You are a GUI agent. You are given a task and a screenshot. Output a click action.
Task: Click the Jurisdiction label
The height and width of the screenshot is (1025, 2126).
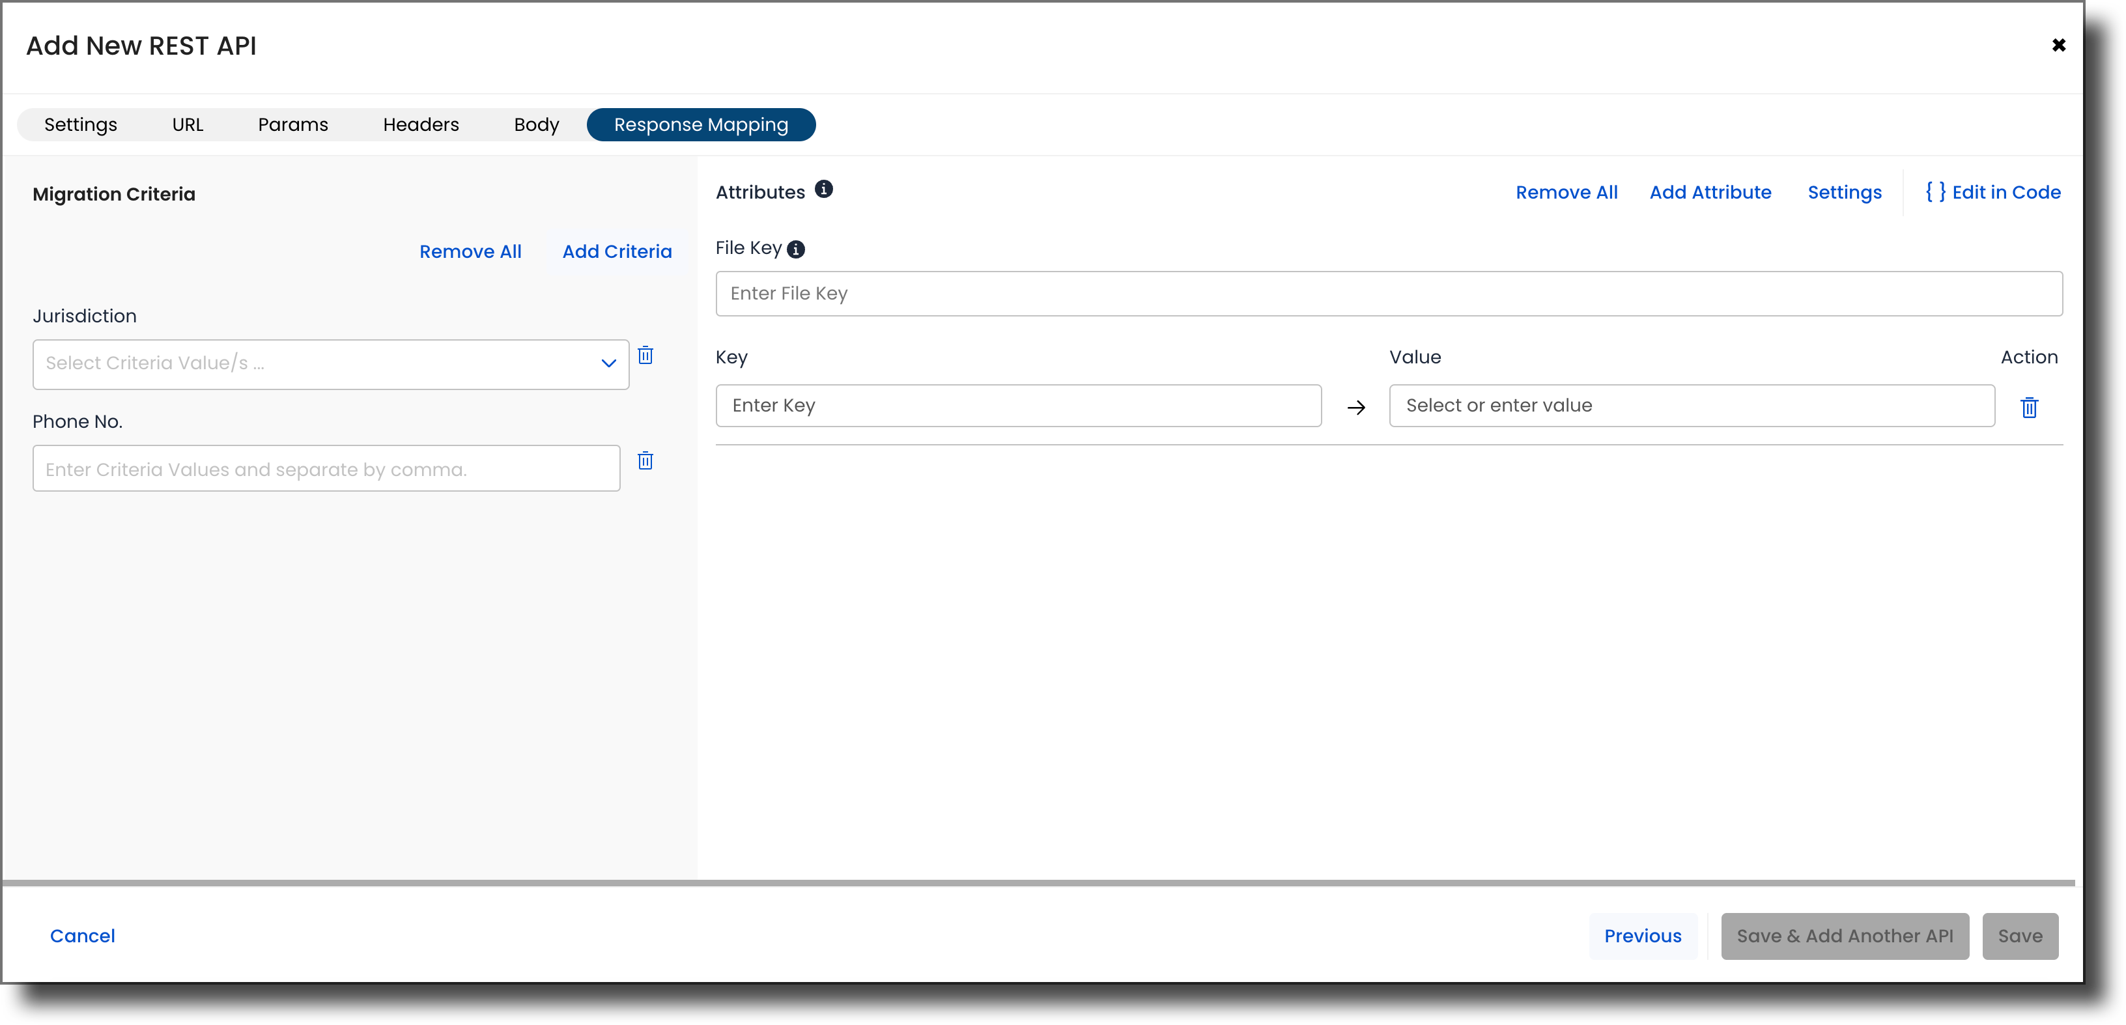84,316
